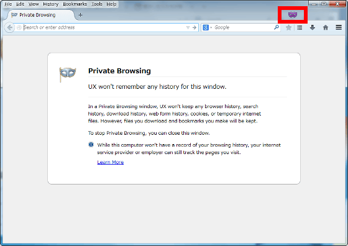Open the File menu
The width and height of the screenshot is (348, 246).
click(8, 4)
